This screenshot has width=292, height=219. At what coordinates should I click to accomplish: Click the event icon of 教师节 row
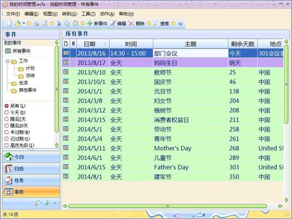66,72
